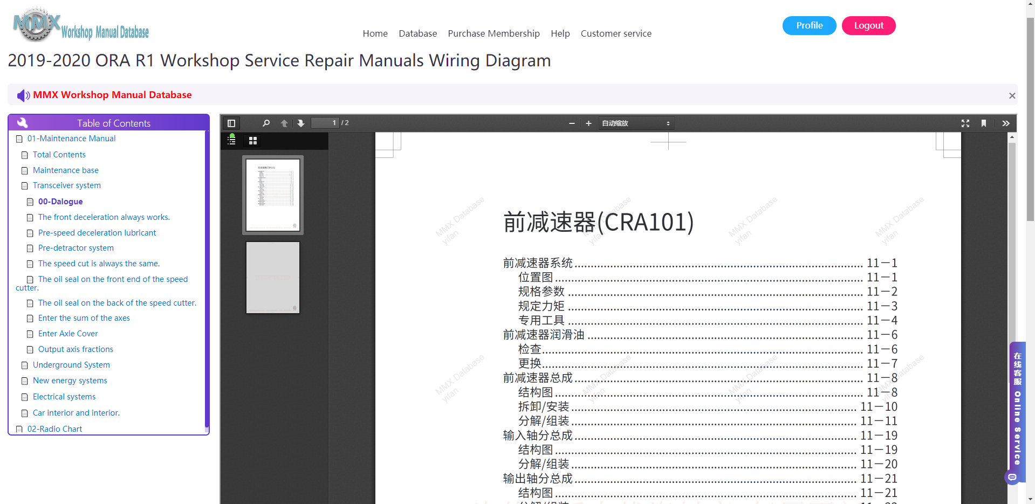Click document icon beside New energy systems
Screen dimensions: 1035x504
click(x=24, y=381)
